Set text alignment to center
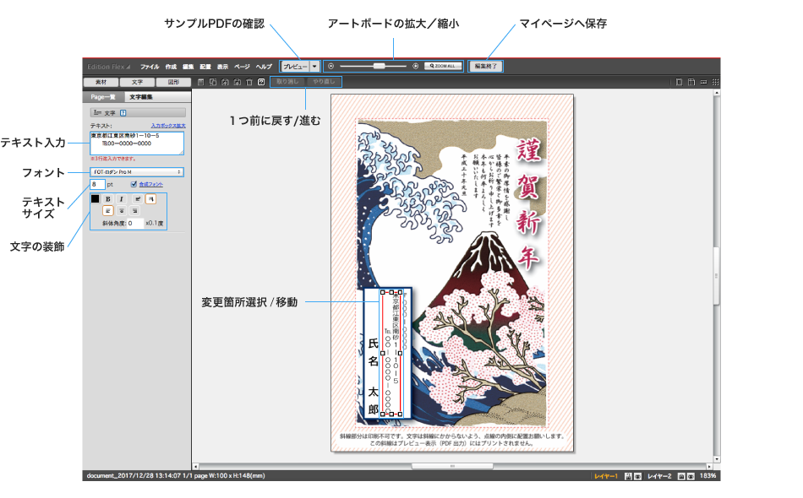The width and height of the screenshot is (803, 498). coord(122,211)
